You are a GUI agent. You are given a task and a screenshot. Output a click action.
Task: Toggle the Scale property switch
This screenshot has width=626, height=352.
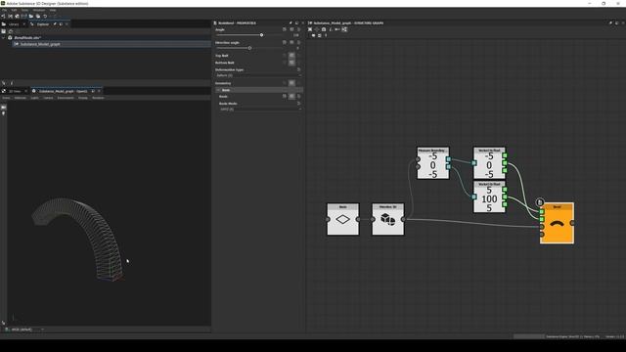click(291, 96)
